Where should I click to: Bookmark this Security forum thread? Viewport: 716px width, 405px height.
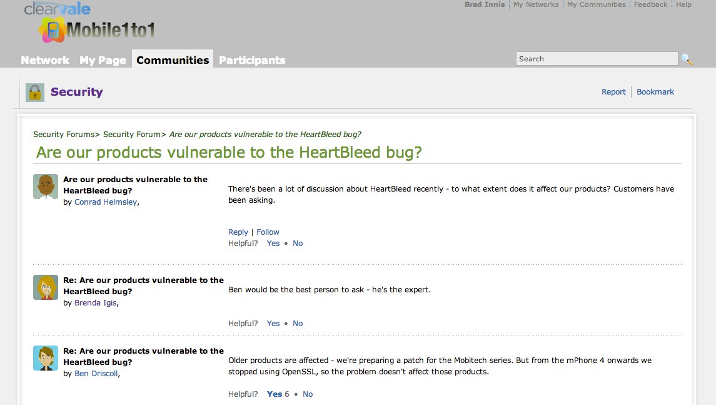pos(655,92)
